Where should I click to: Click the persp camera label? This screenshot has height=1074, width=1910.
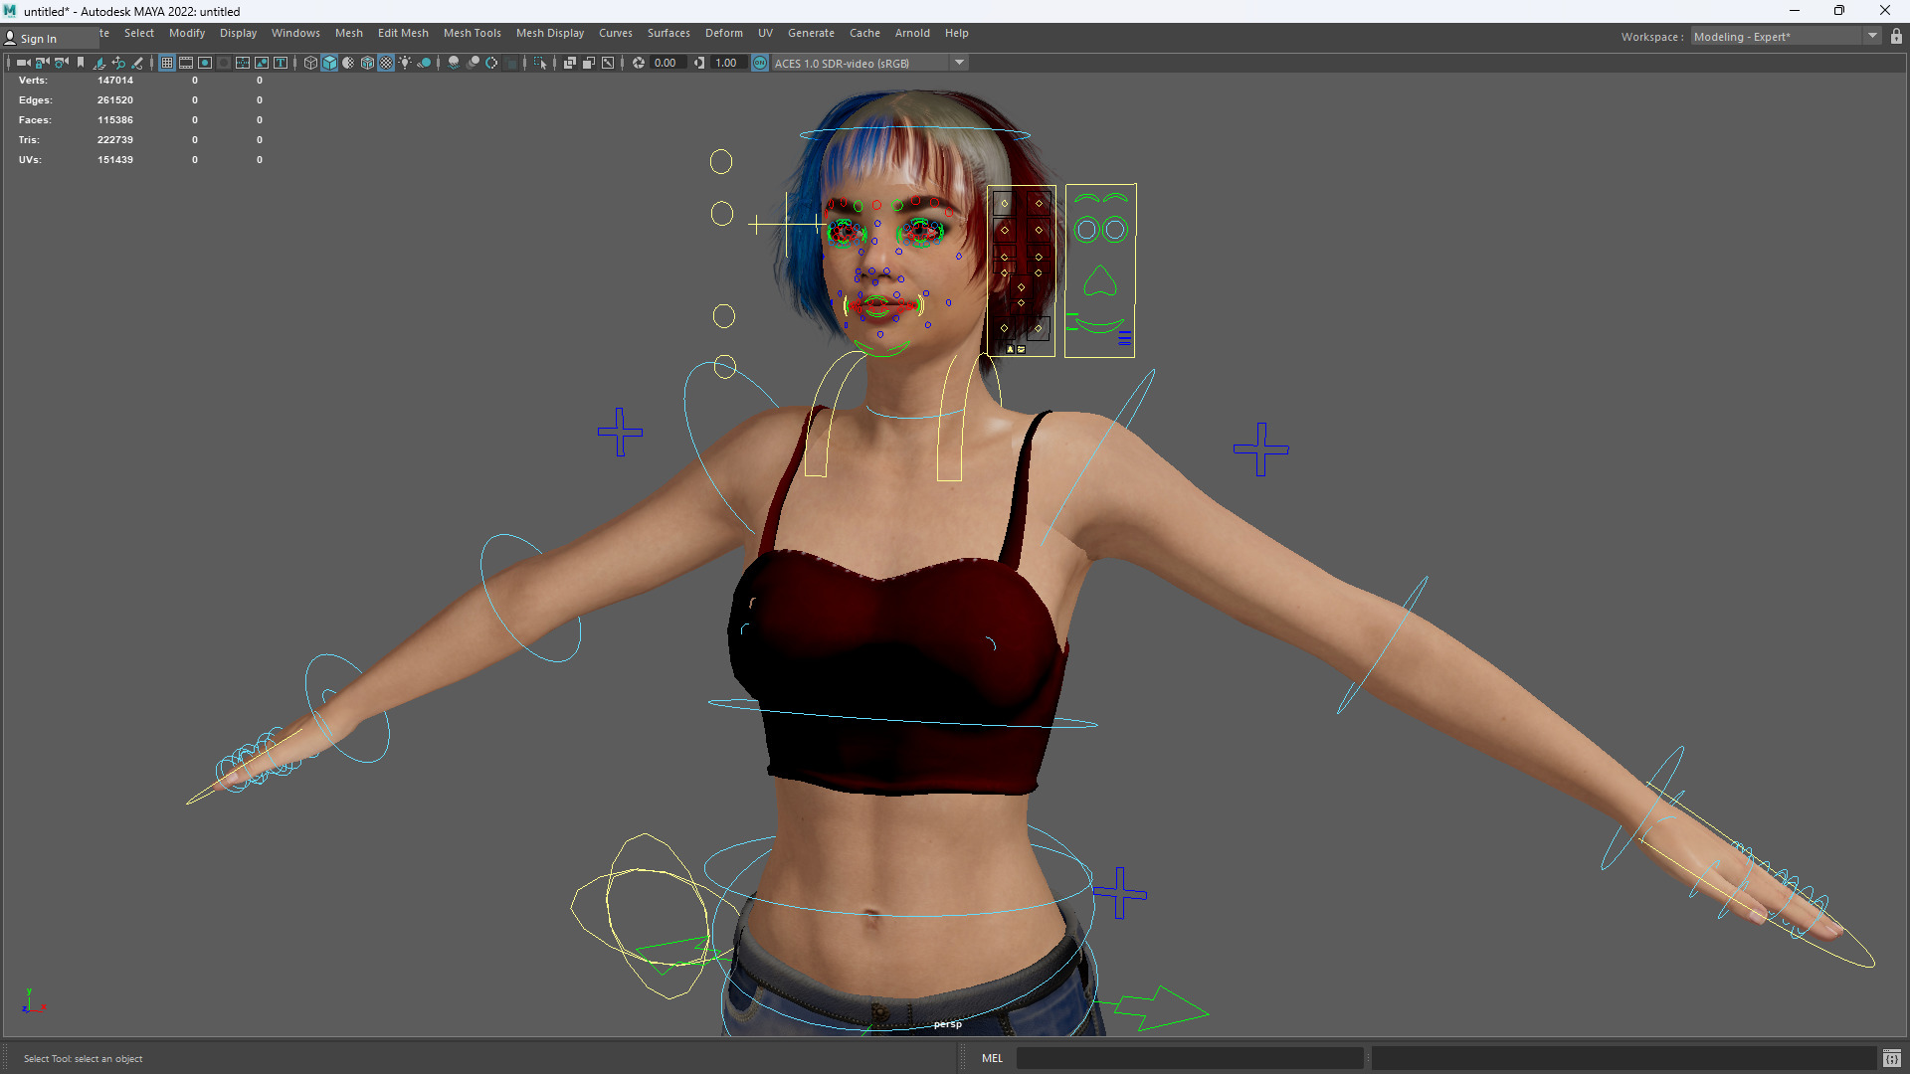[x=948, y=1024]
